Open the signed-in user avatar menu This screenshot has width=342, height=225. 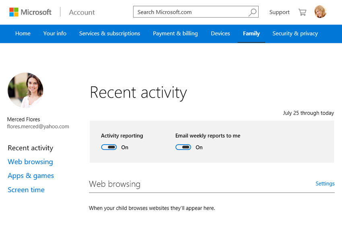pos(320,12)
